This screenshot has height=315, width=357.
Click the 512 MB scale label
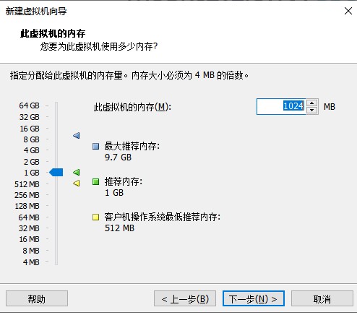[27, 184]
